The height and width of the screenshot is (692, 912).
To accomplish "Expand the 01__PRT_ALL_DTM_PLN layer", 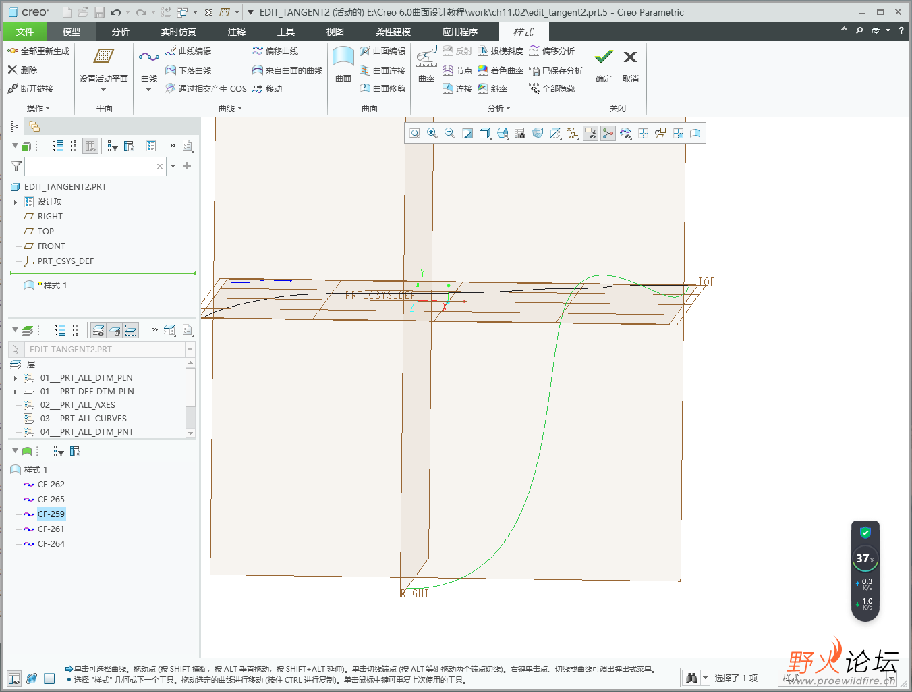I will click(x=16, y=378).
